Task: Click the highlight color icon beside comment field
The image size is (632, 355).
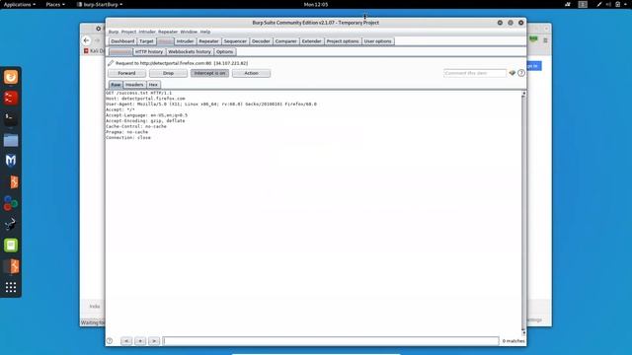Action: 512,73
